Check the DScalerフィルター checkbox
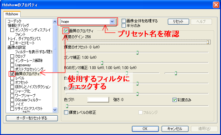 click(x=12, y=100)
